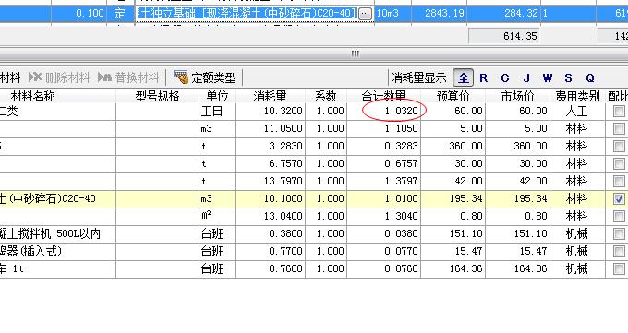Select the 0.80 budget price cell
Viewport: 628px width, 333px height.
pyautogui.click(x=453, y=216)
